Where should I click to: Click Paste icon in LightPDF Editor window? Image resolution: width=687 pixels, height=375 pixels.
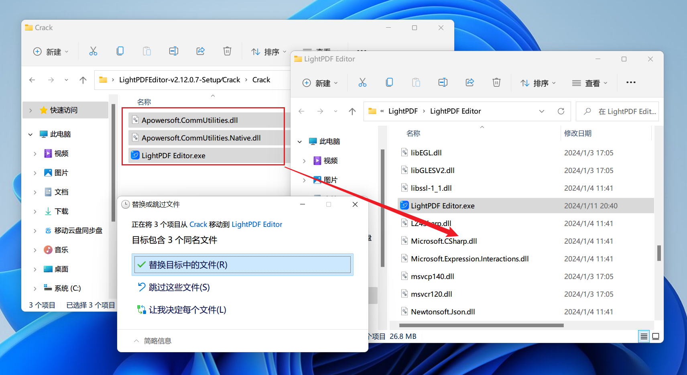[416, 82]
